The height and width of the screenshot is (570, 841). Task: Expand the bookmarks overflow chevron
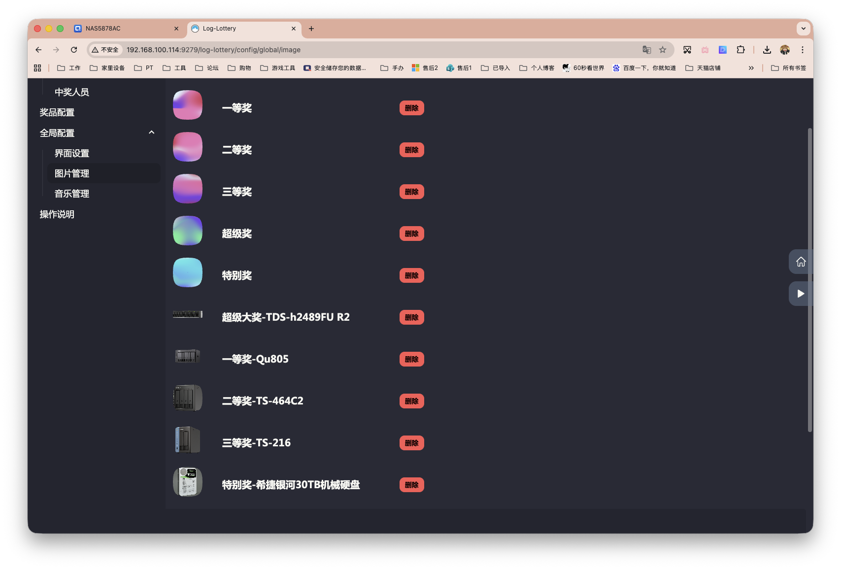point(751,67)
